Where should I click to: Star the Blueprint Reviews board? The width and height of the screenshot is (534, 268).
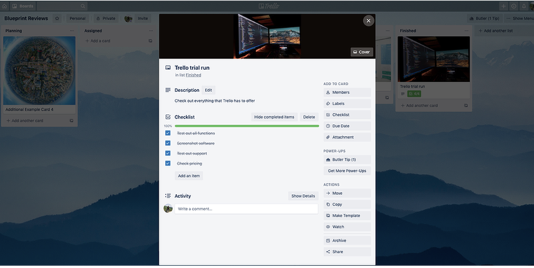(x=57, y=19)
